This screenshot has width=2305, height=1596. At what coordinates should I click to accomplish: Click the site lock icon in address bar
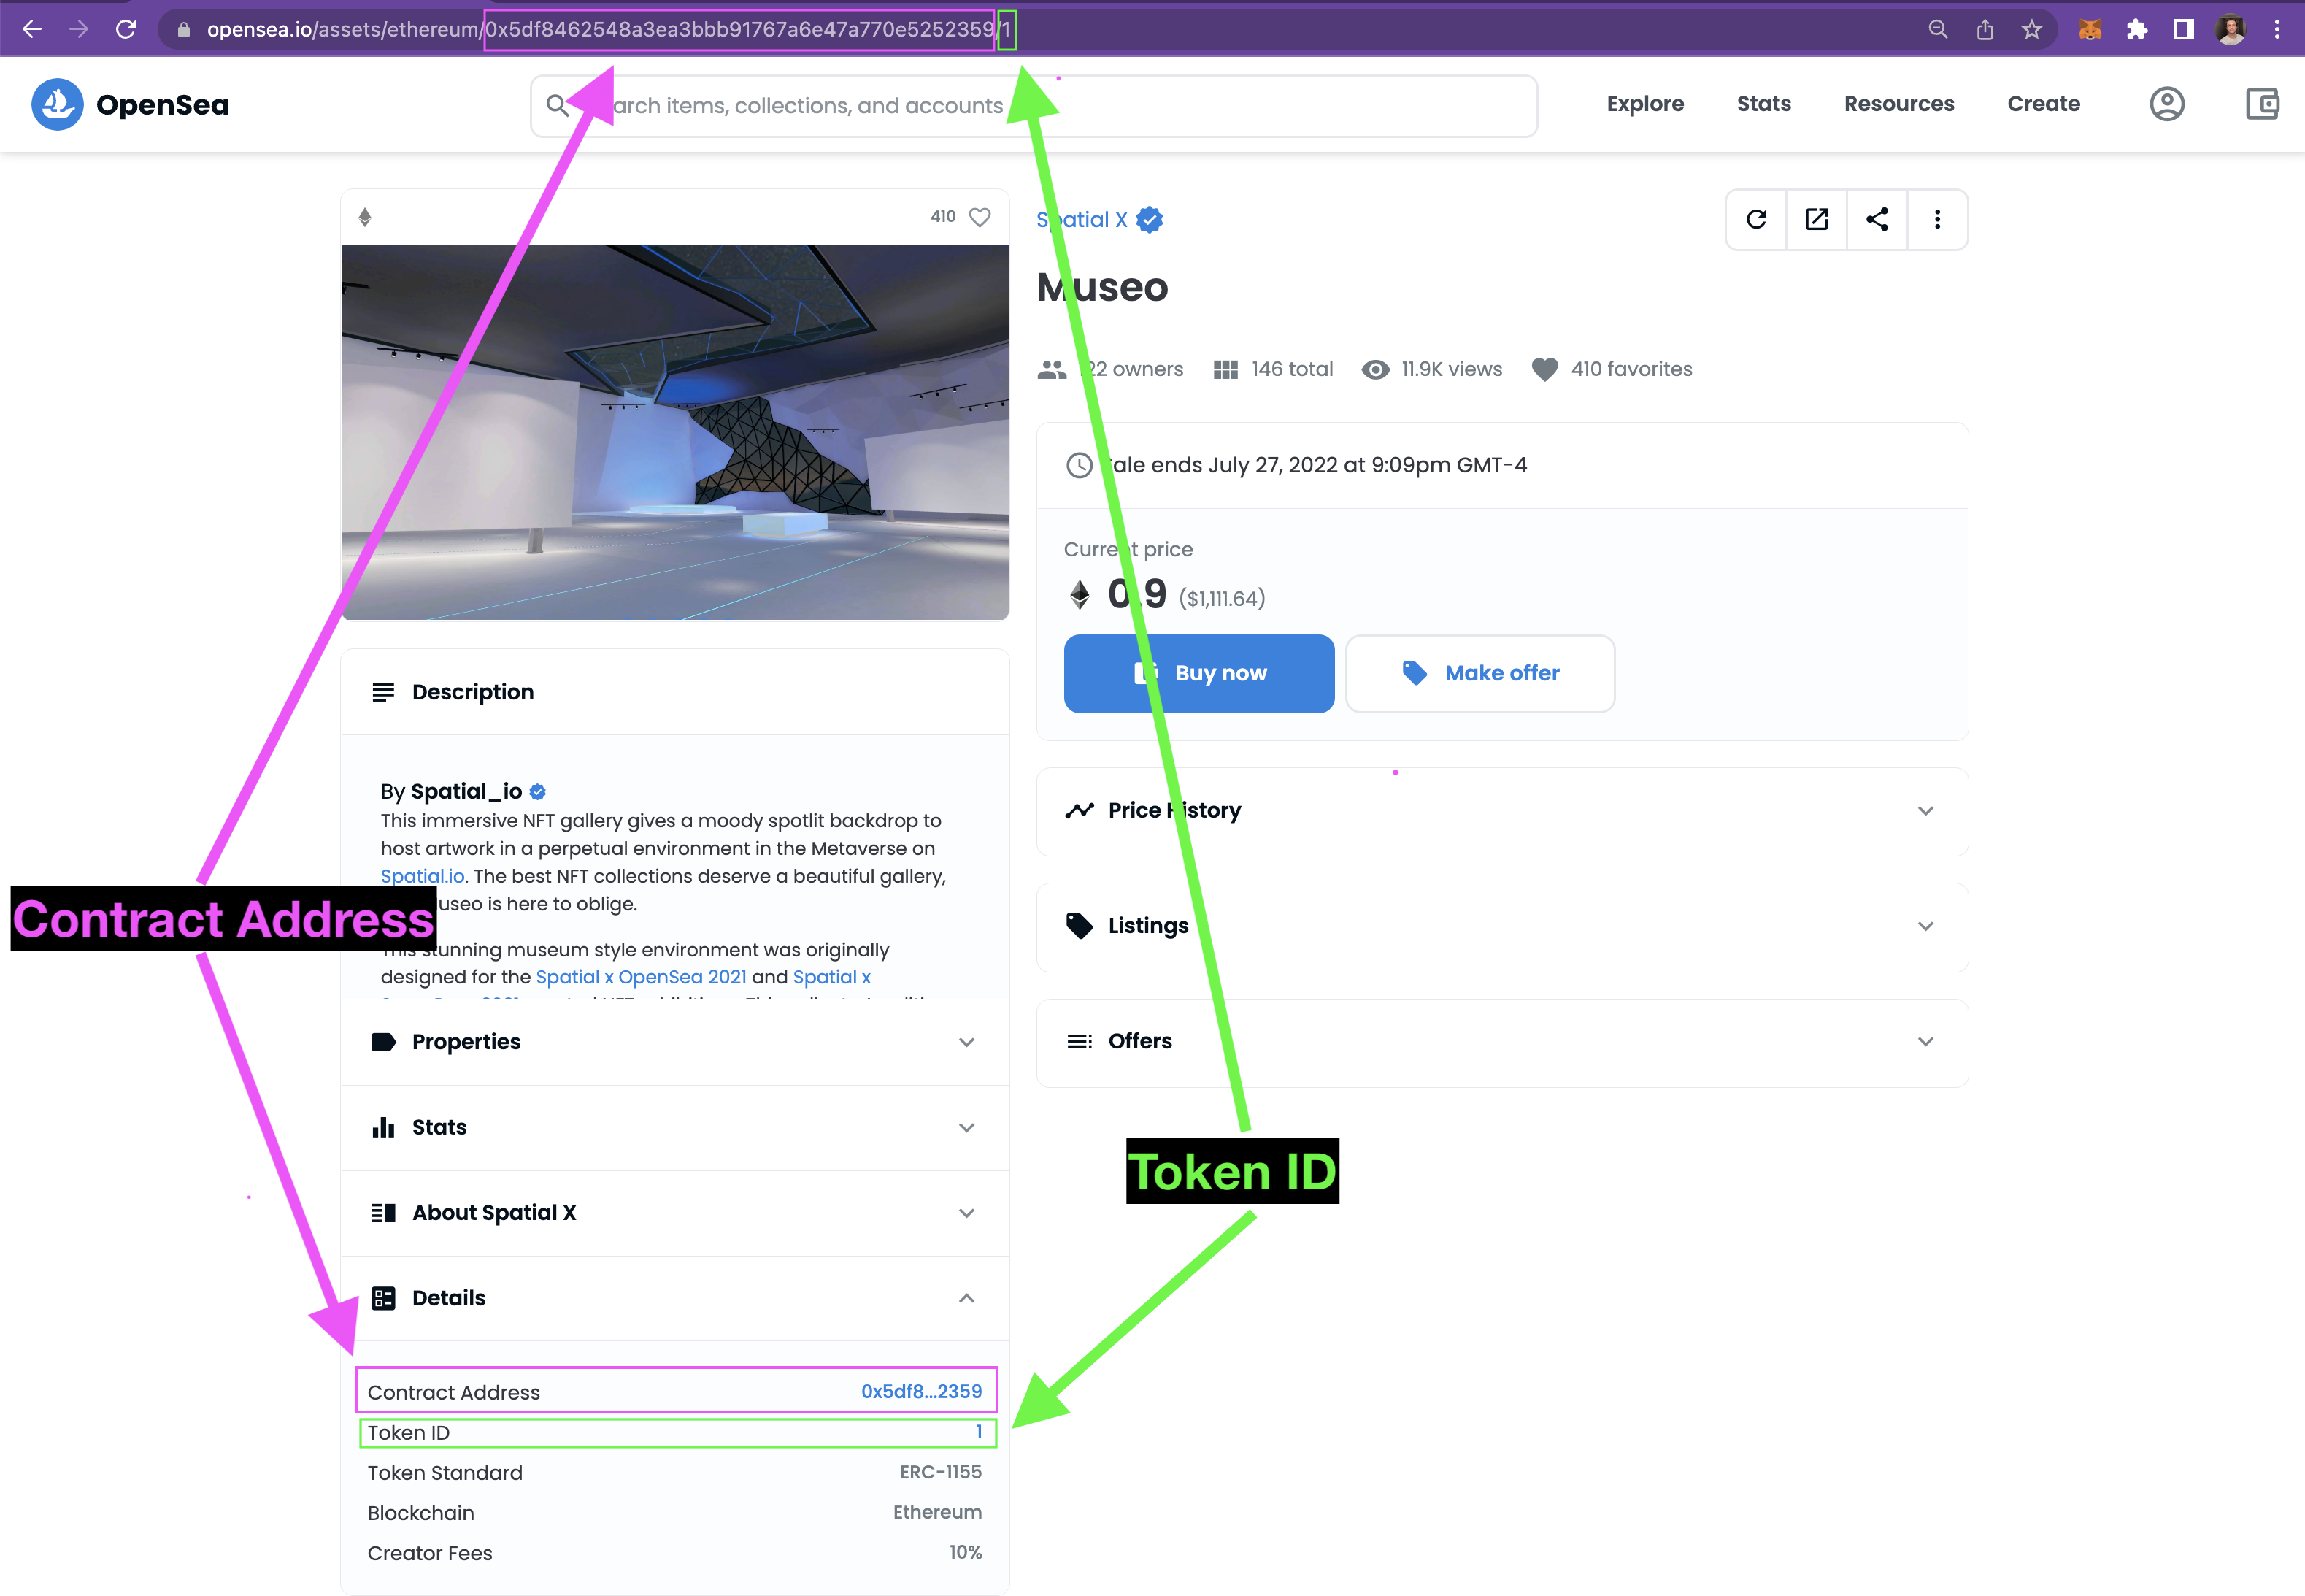click(184, 30)
